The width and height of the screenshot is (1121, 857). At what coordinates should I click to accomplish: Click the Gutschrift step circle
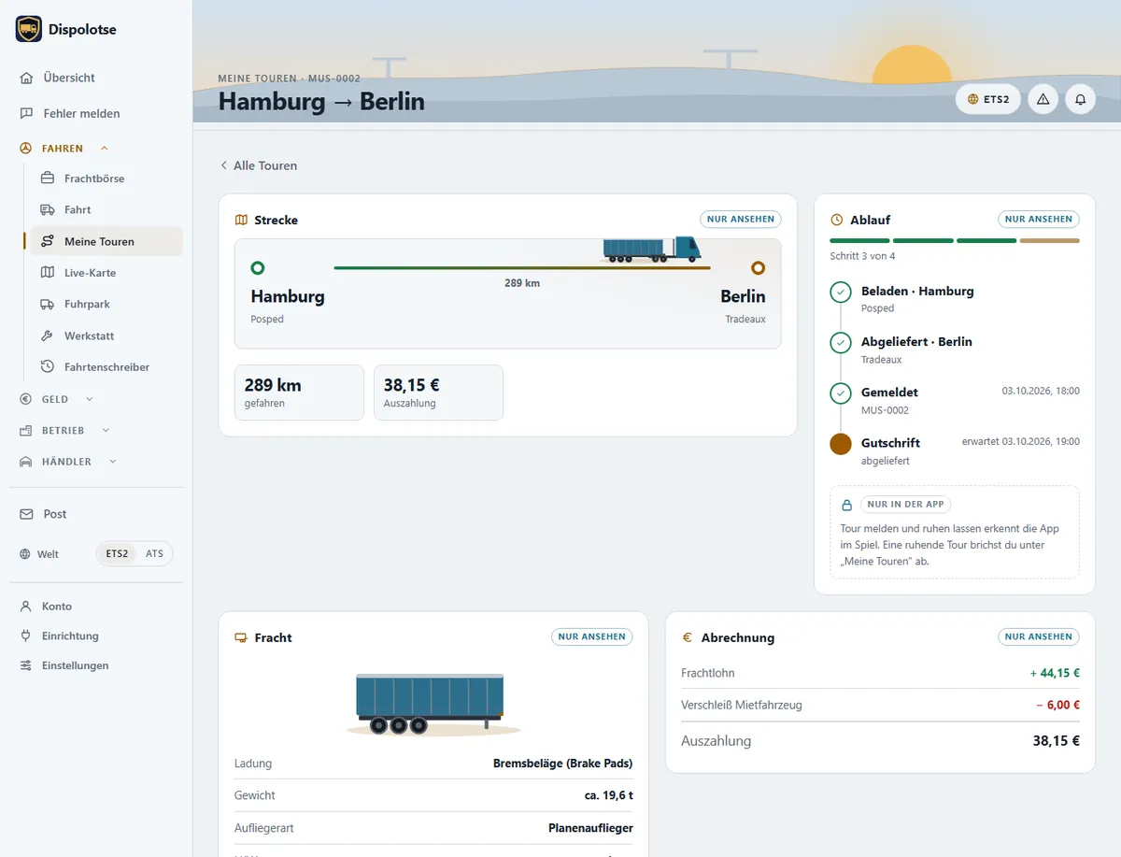[x=841, y=444]
